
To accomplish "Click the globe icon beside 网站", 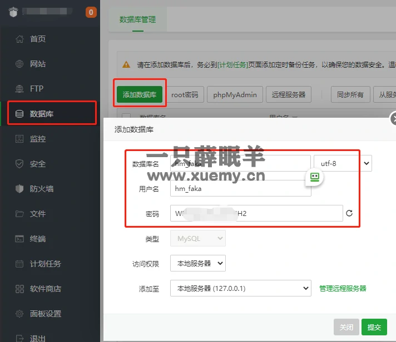I will (19, 64).
